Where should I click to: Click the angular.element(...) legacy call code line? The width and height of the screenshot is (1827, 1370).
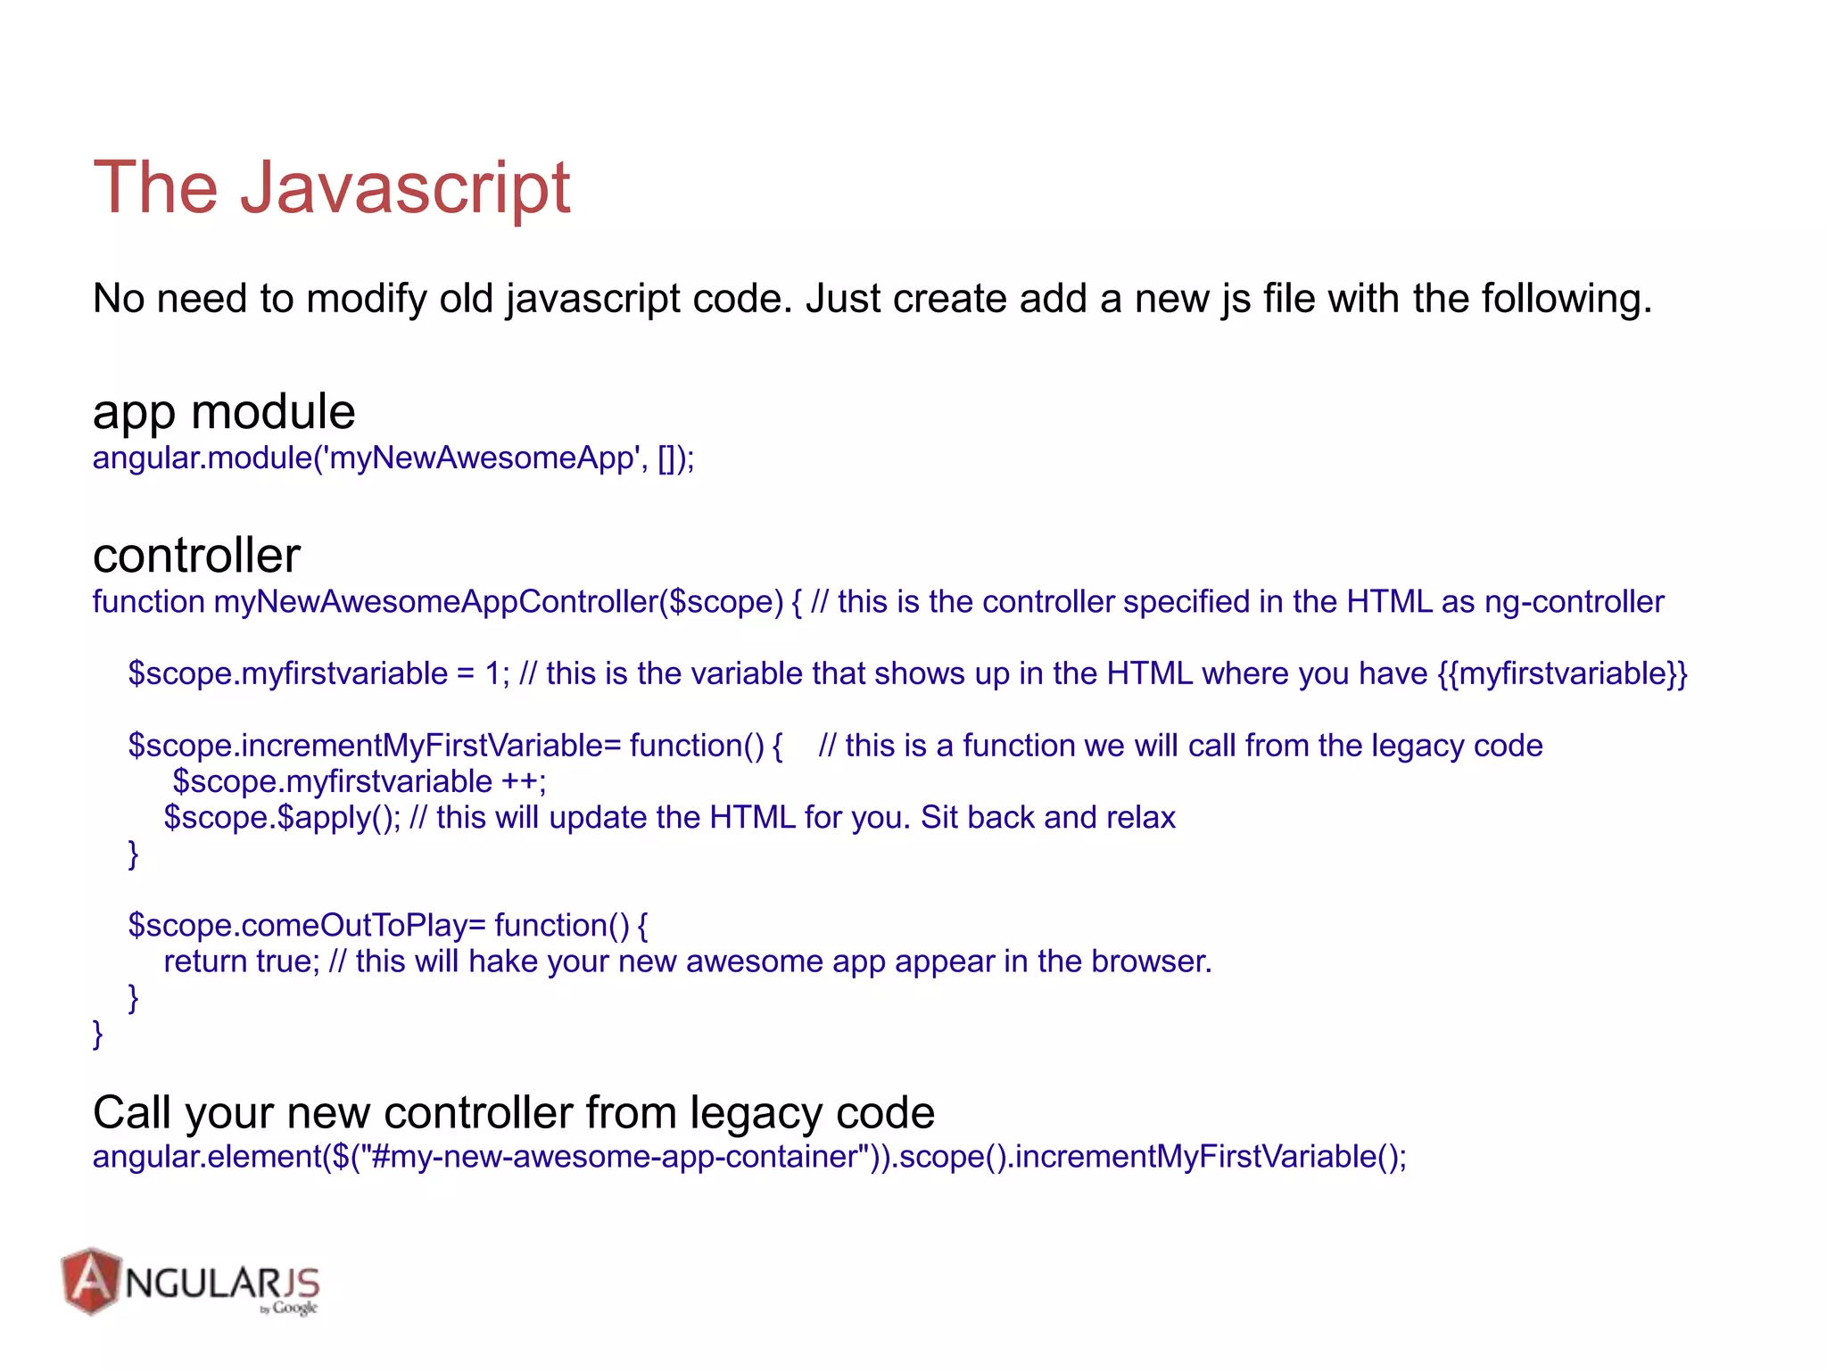[x=749, y=1157]
